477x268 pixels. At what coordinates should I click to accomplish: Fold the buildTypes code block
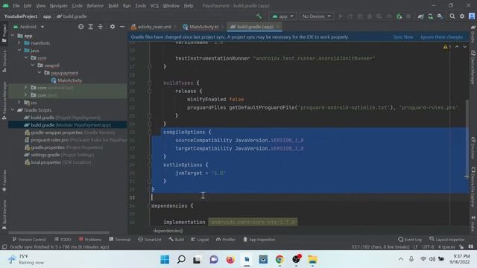pos(149,83)
